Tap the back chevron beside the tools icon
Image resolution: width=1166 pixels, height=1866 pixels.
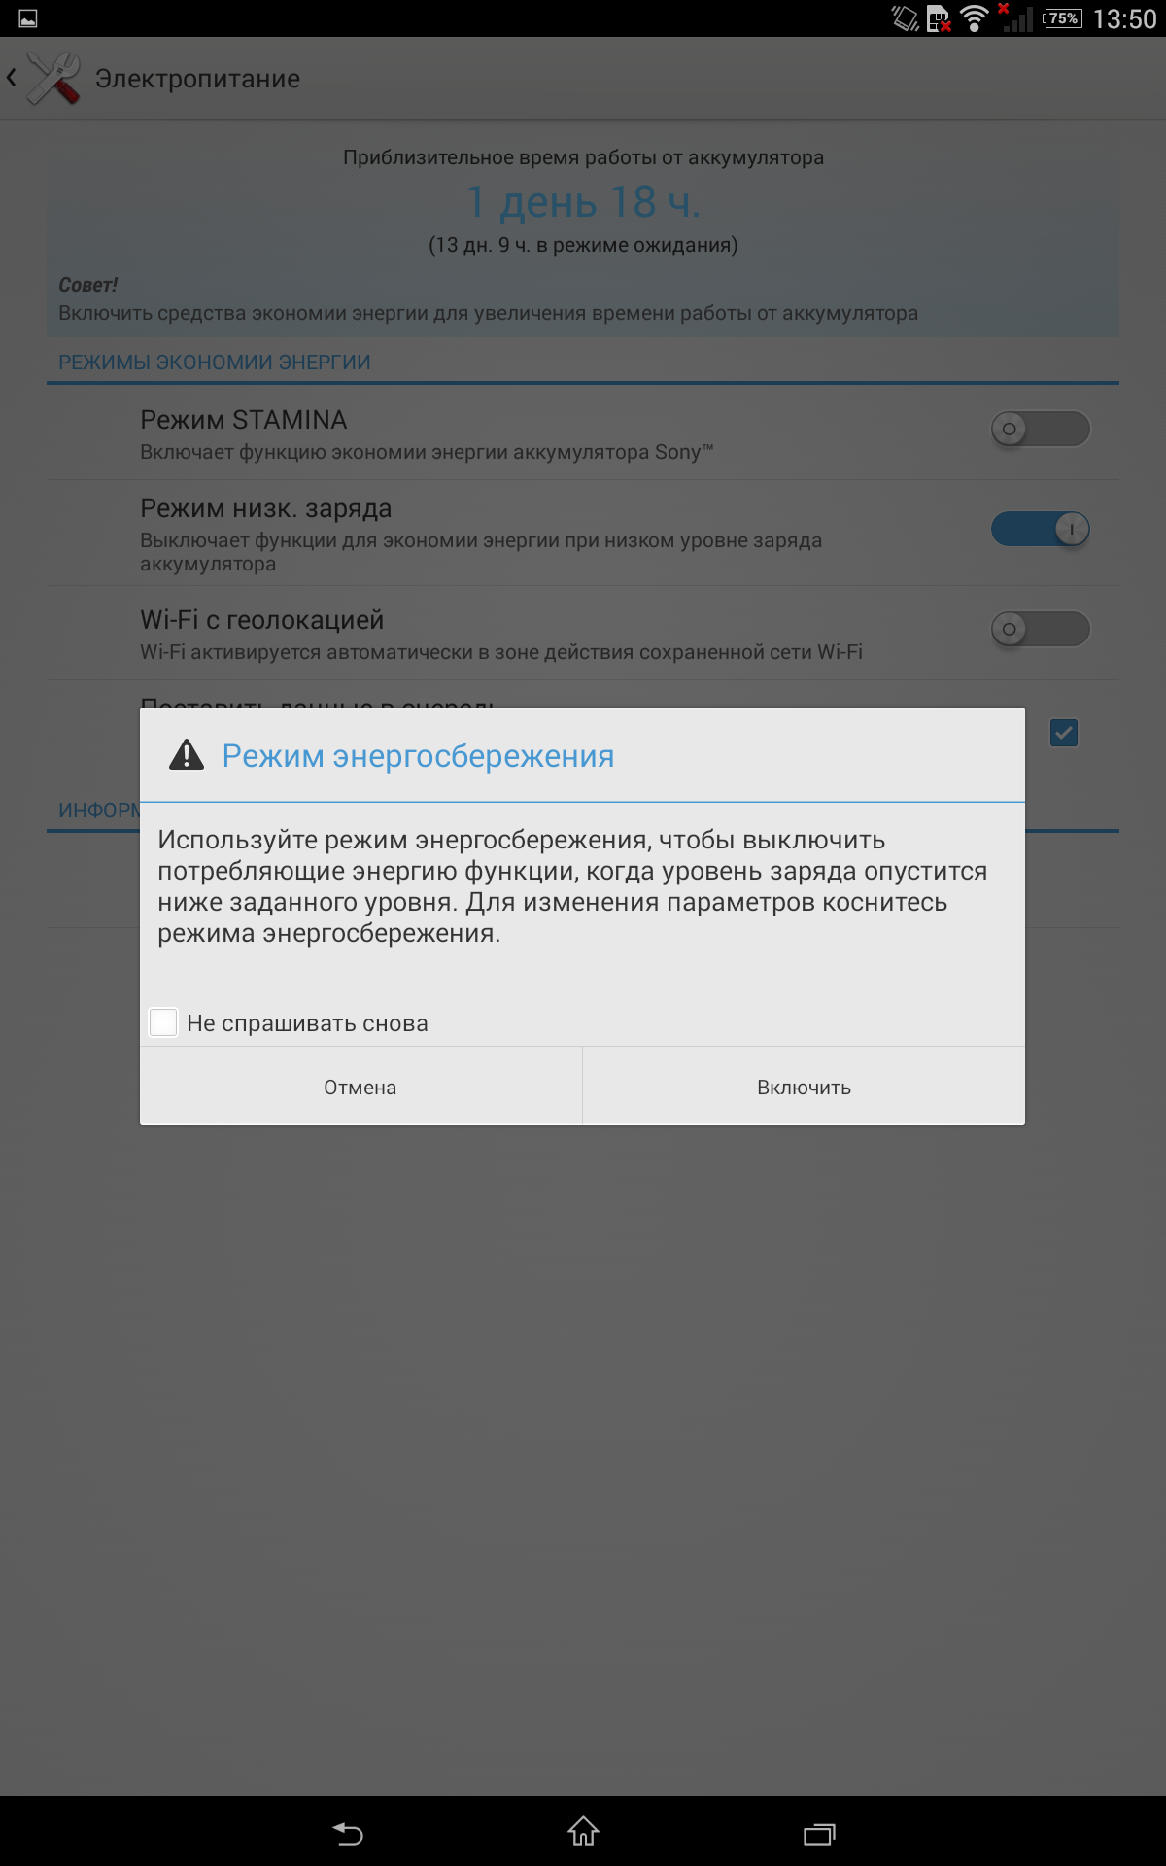[x=12, y=78]
